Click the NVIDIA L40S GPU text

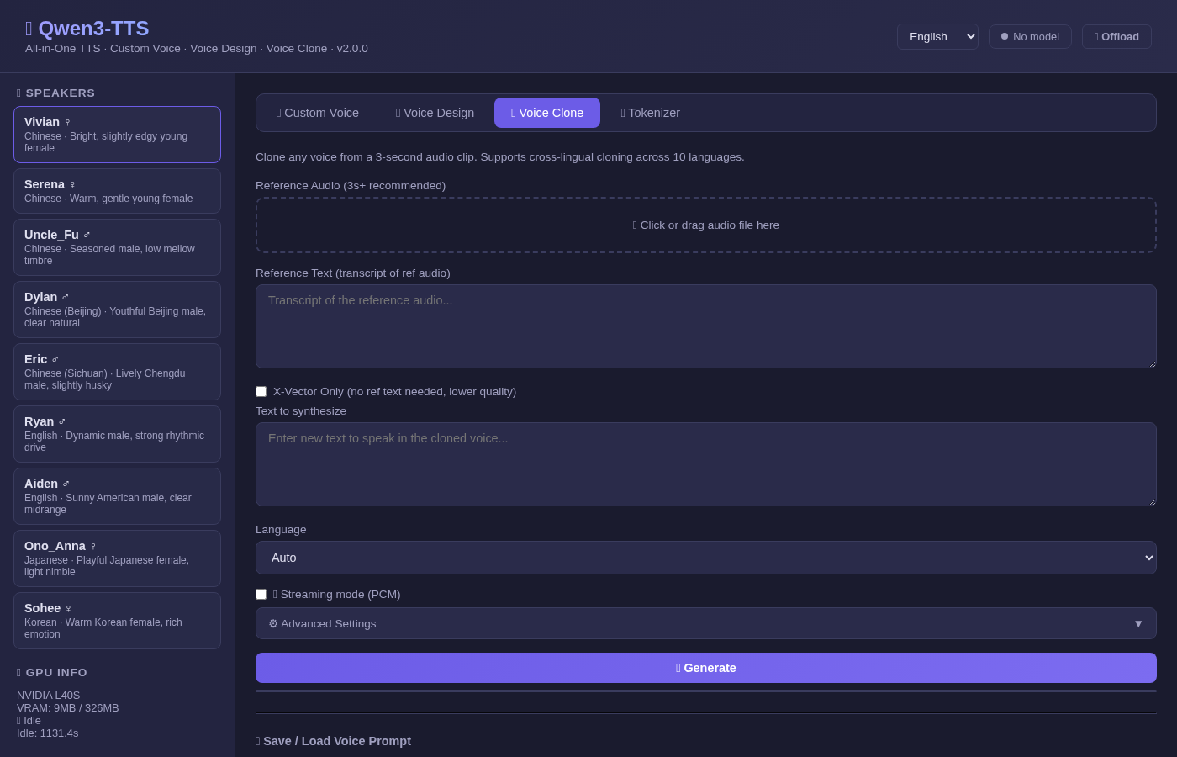(x=49, y=696)
